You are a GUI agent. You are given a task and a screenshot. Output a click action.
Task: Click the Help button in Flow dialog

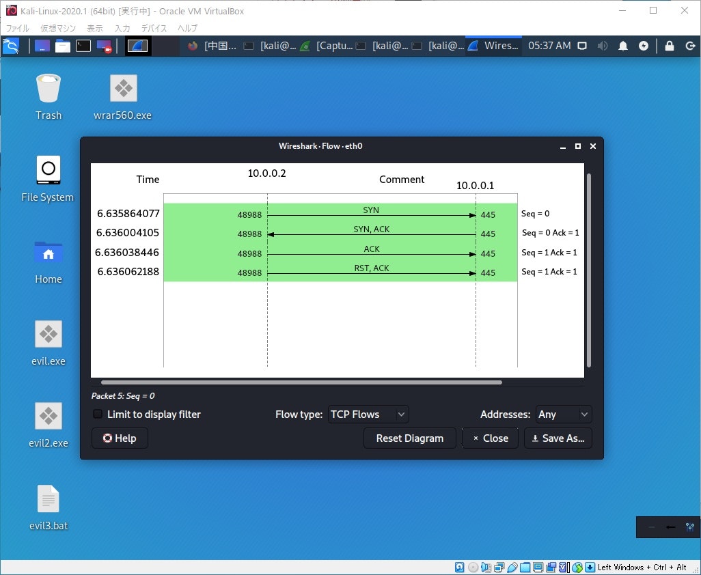click(x=120, y=438)
